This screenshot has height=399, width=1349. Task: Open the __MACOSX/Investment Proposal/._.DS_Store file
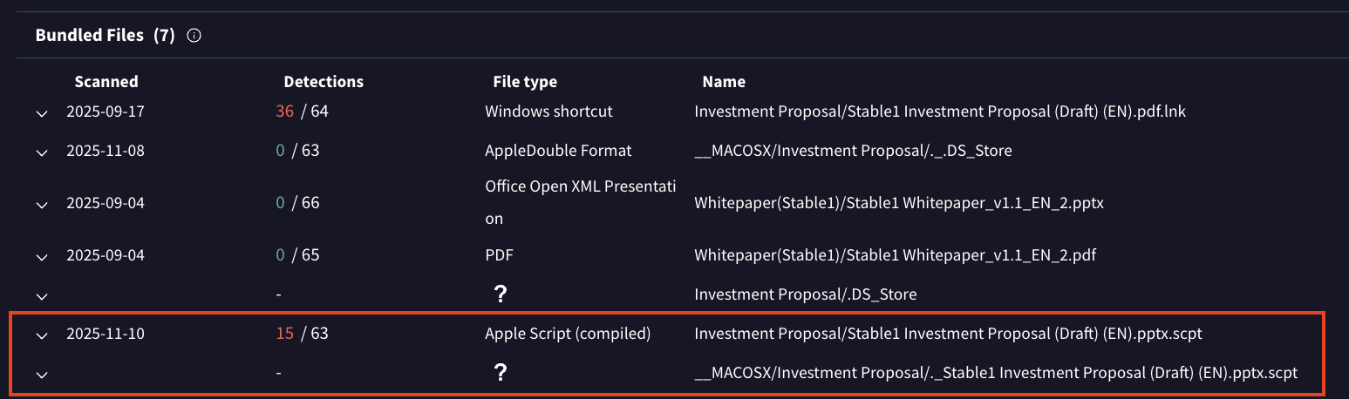[853, 151]
